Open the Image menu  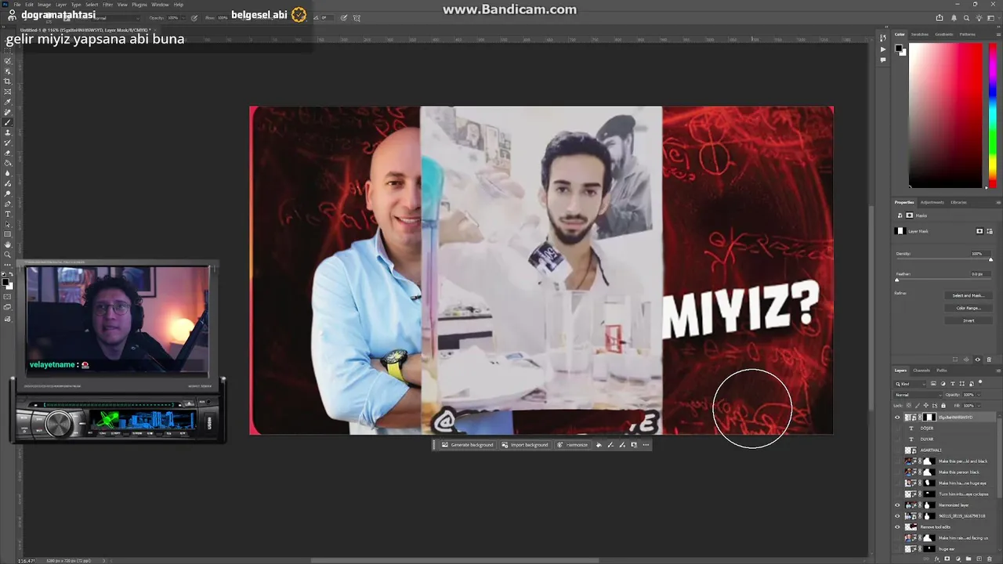tap(44, 5)
